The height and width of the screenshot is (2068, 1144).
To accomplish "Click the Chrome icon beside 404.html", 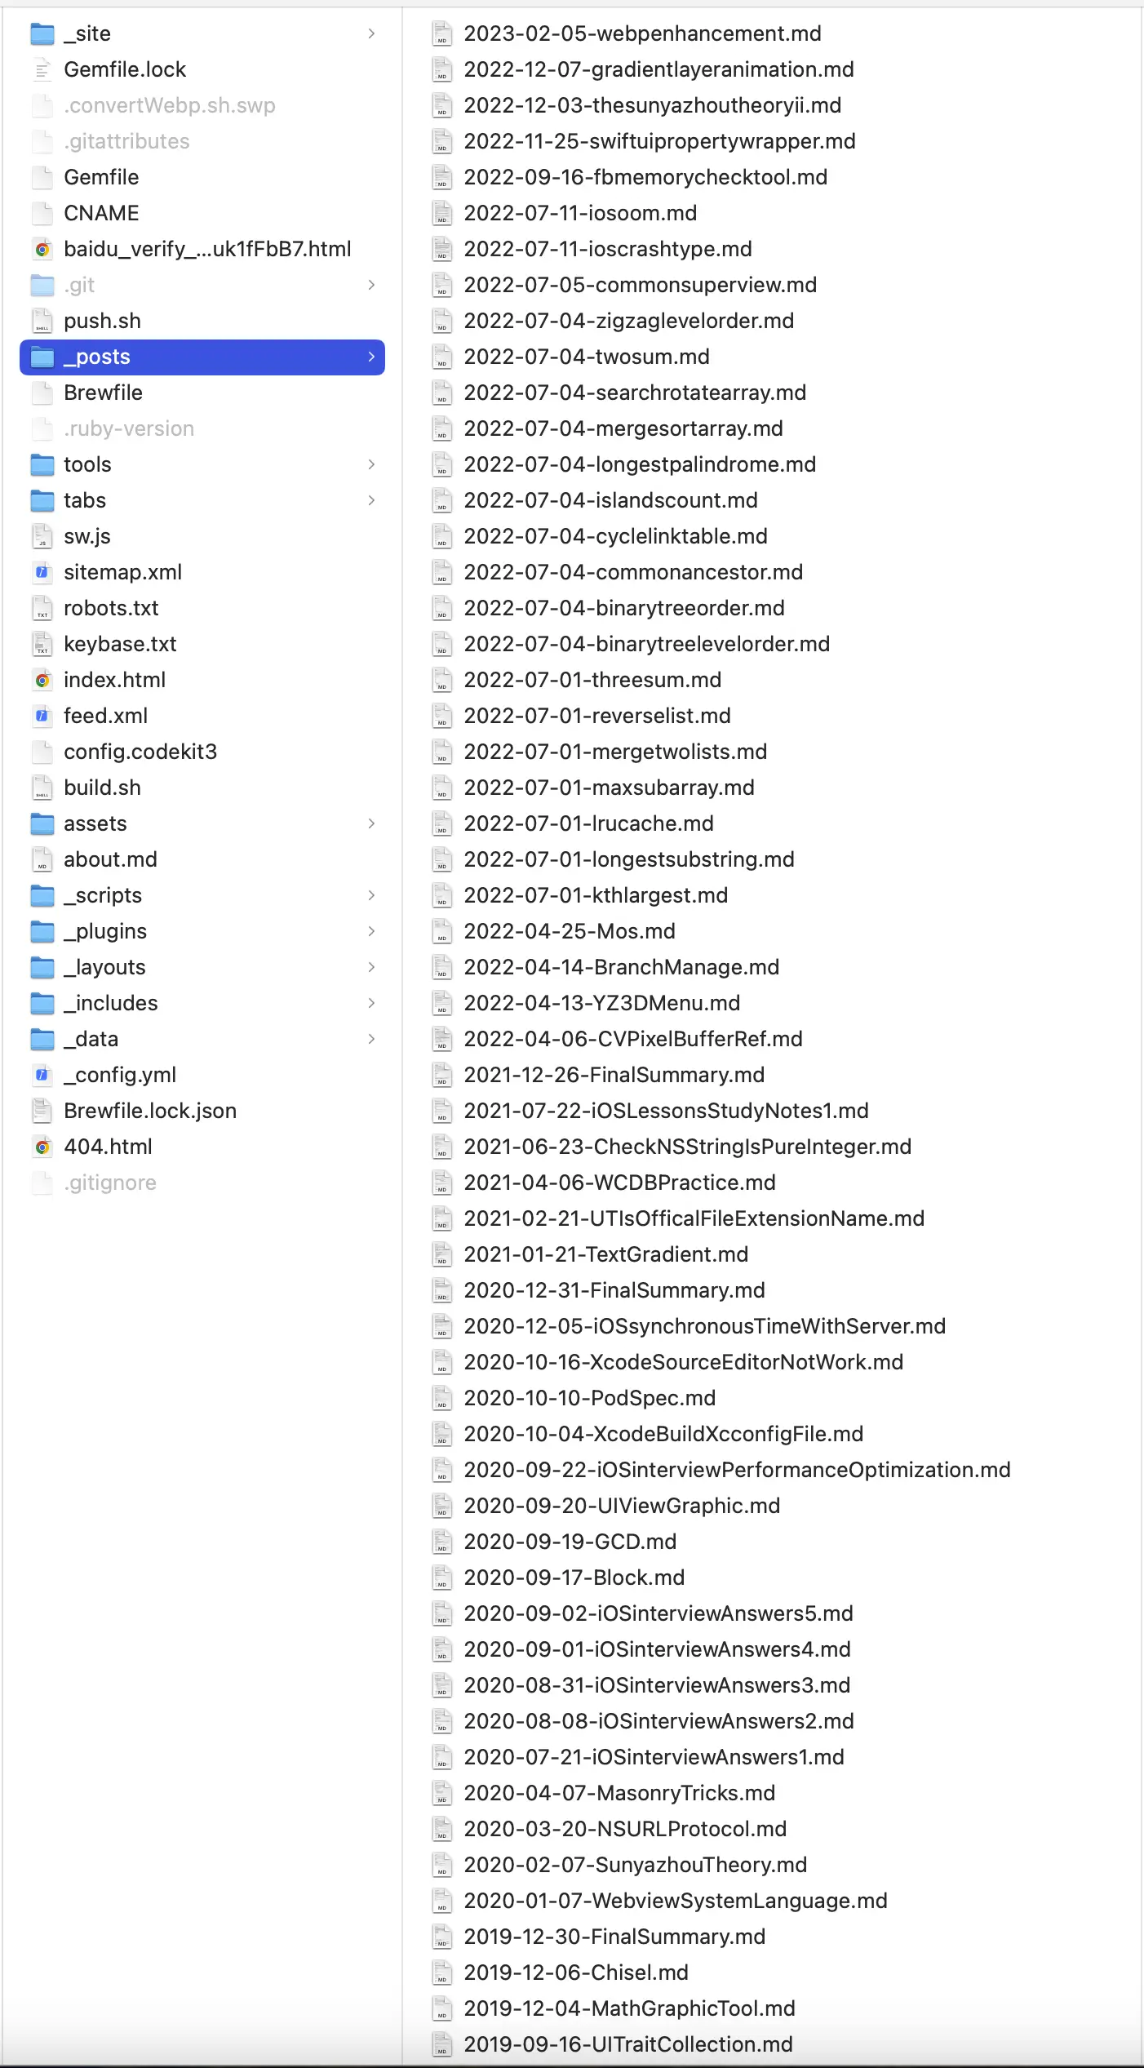I will pyautogui.click(x=42, y=1147).
